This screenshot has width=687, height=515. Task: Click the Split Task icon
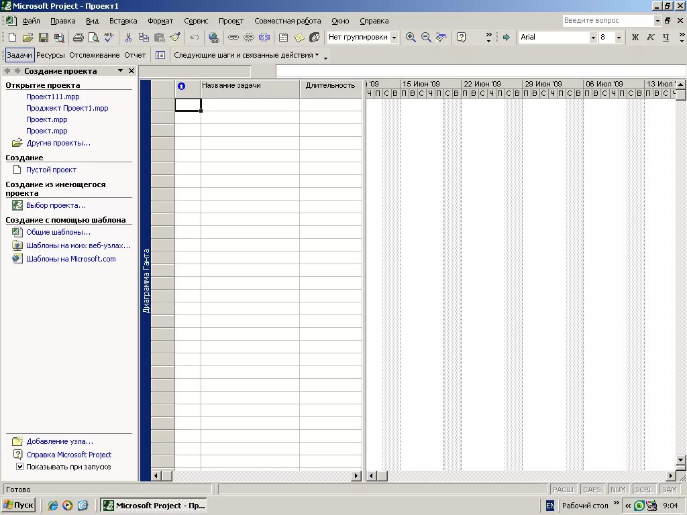pos(264,38)
